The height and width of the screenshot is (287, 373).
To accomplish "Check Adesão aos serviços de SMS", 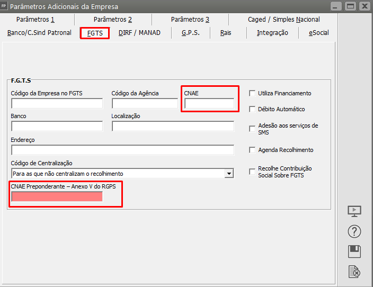I will click(252, 129).
